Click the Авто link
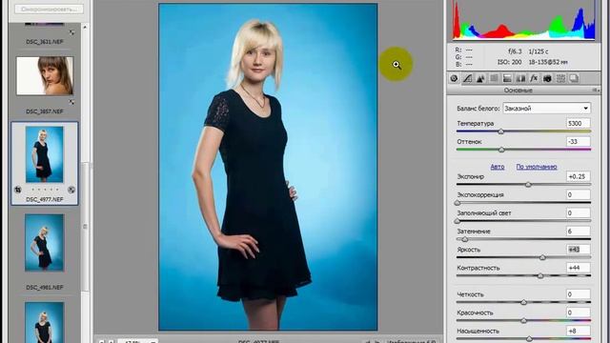Viewport: 610px width, 343px height. coord(498,167)
